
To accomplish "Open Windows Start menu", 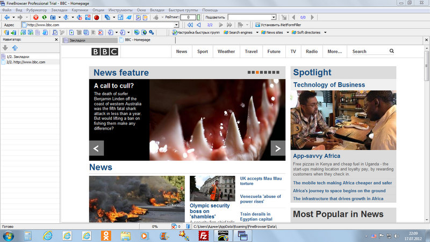I will (8, 236).
